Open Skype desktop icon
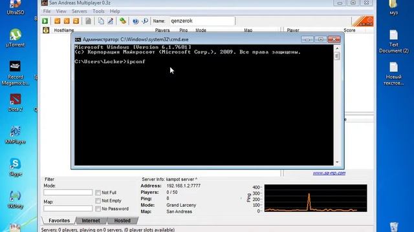This screenshot has width=414, height=232. [x=16, y=168]
